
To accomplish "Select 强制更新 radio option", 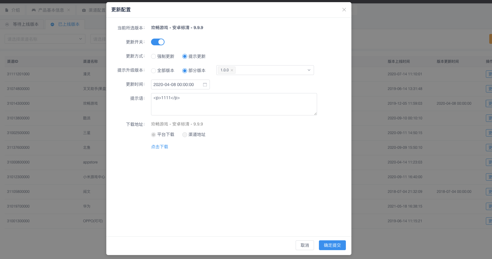I will (x=153, y=56).
